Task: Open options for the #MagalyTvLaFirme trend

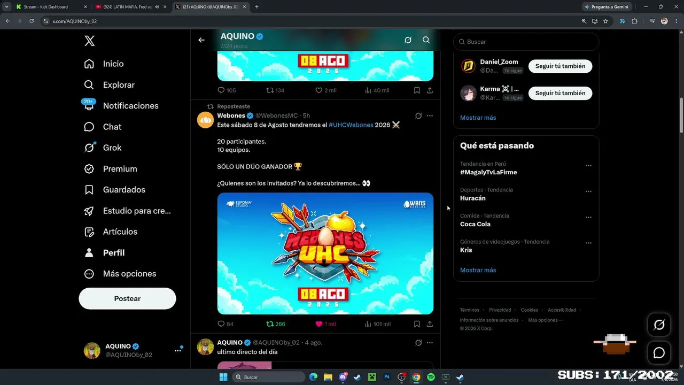Action: (x=588, y=166)
